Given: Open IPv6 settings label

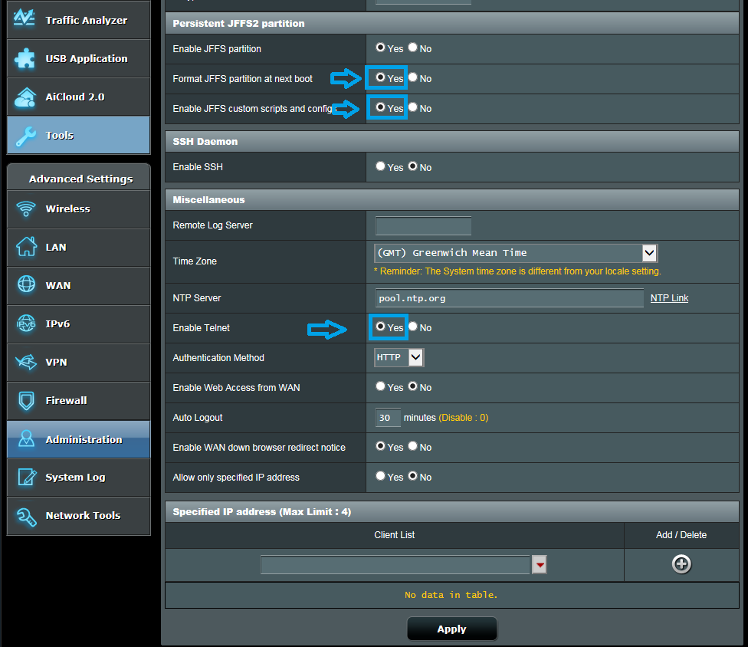Looking at the screenshot, I should [x=57, y=324].
